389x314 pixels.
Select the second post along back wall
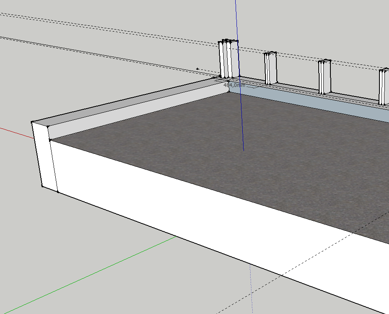(270, 68)
